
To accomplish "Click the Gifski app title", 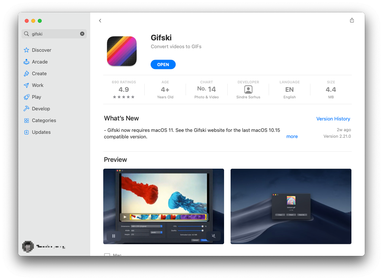I will click(x=161, y=37).
